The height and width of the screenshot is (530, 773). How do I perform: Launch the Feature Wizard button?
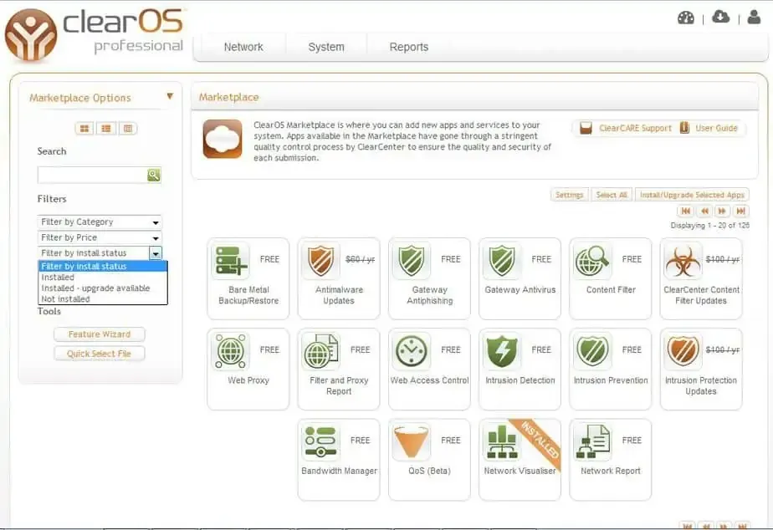pos(99,334)
